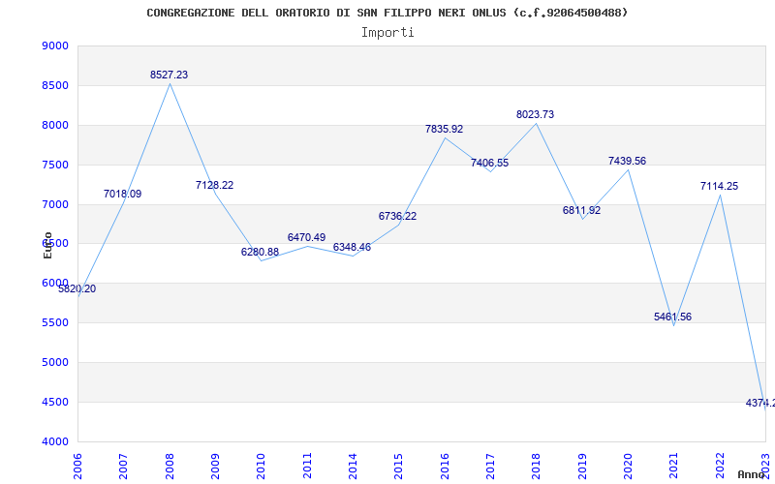The width and height of the screenshot is (775, 484).
Task: Select the Importi subtitle text
Action: [387, 33]
